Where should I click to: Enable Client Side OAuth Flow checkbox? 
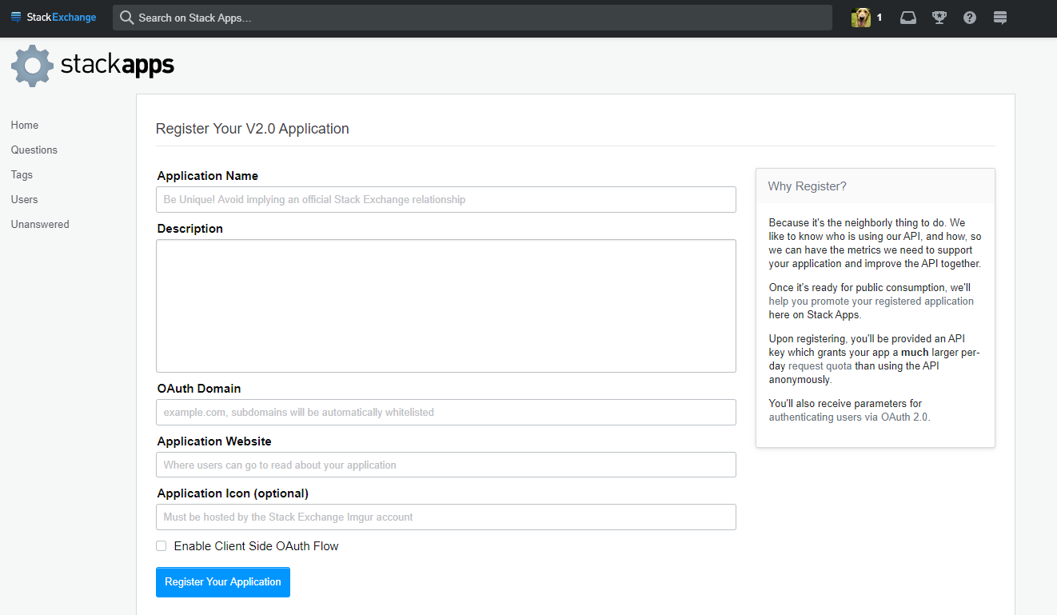(161, 546)
